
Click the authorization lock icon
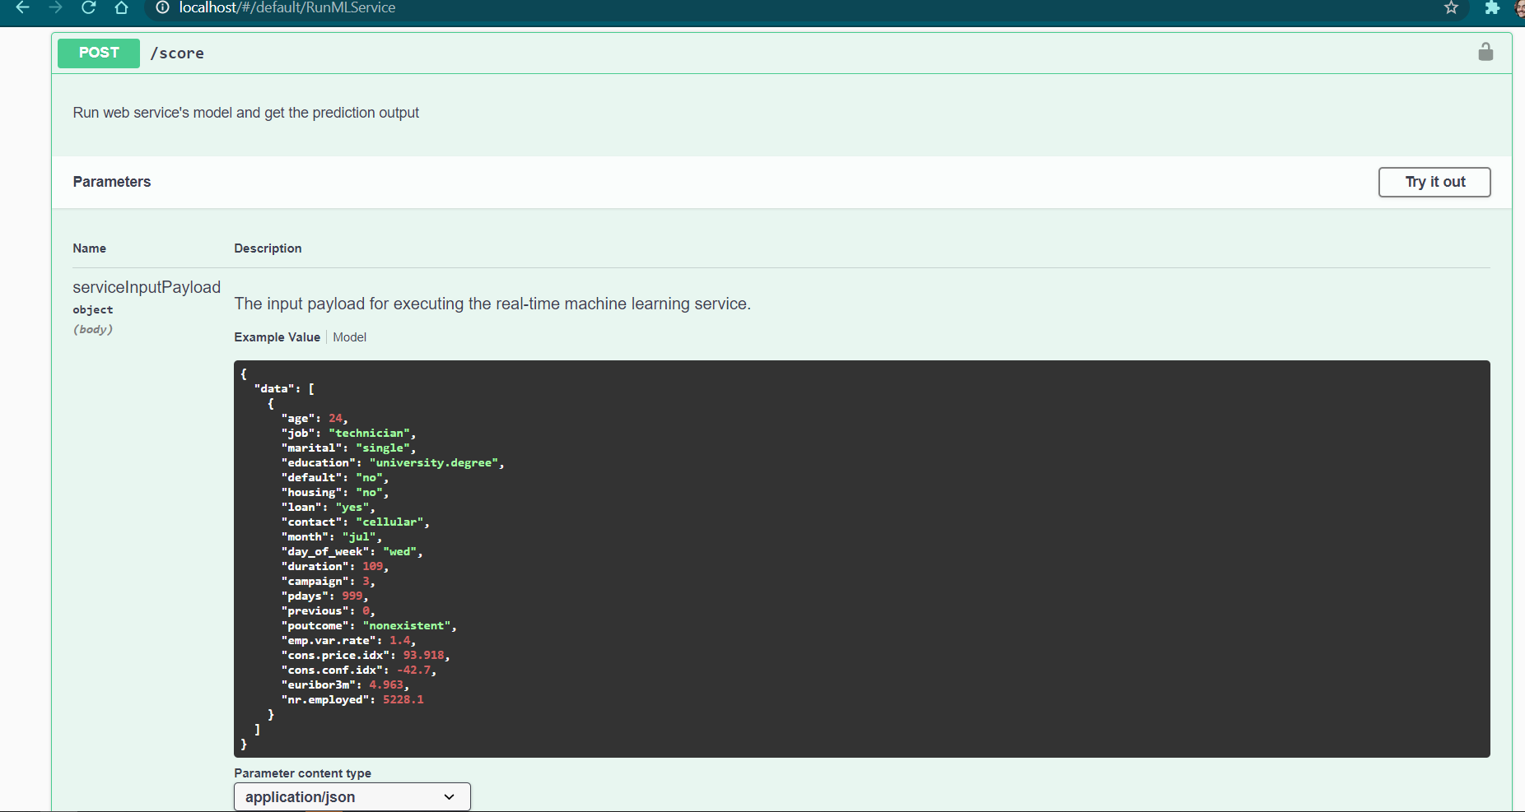pos(1485,52)
